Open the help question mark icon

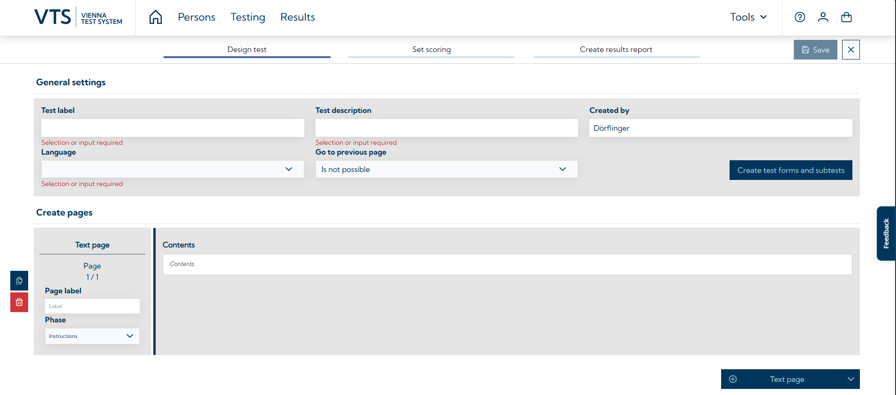tap(800, 17)
